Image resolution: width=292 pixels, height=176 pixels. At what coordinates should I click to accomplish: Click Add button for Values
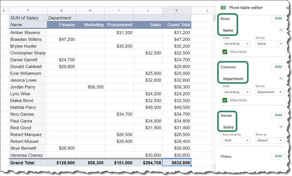(x=278, y=115)
